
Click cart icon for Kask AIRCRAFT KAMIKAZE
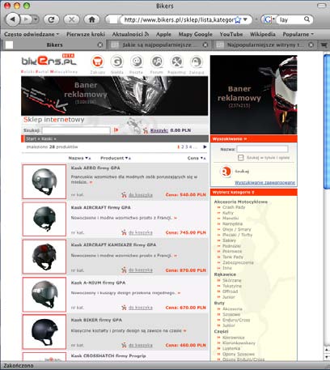tap(124, 270)
